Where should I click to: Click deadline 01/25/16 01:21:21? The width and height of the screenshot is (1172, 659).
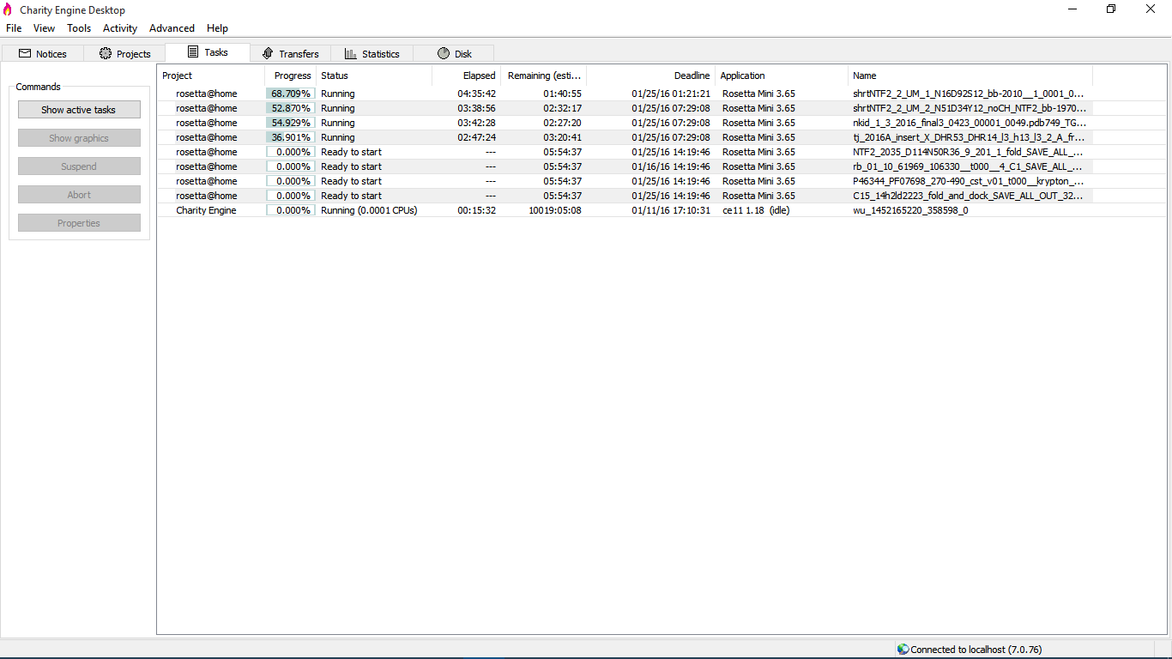click(671, 94)
